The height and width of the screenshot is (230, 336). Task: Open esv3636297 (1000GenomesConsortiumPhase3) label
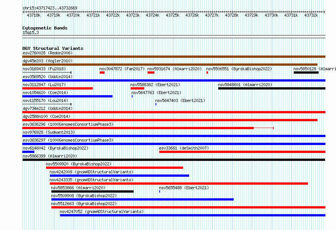click(68, 140)
